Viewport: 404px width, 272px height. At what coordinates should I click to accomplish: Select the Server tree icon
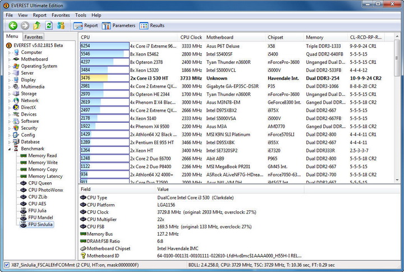tap(16, 73)
